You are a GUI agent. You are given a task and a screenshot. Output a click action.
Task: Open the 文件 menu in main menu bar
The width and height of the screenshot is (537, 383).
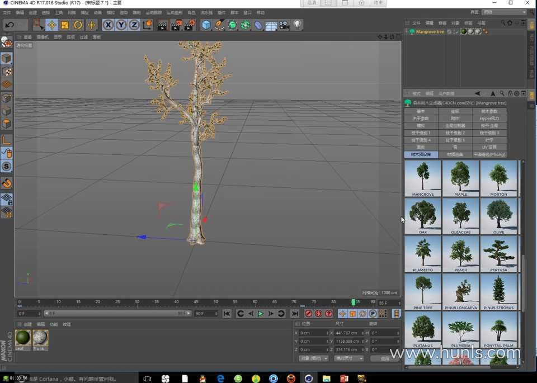7,13
